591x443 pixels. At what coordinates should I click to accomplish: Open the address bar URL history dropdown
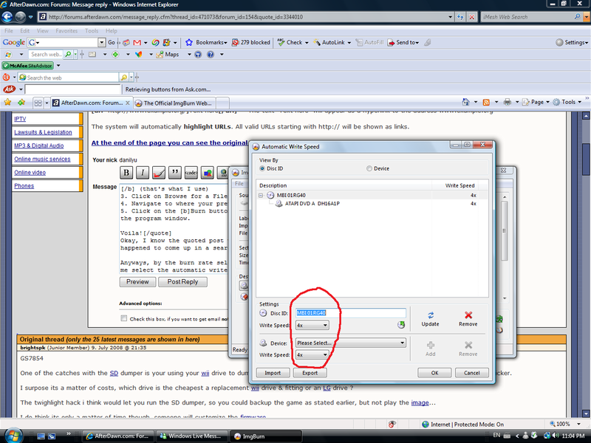[x=451, y=17]
